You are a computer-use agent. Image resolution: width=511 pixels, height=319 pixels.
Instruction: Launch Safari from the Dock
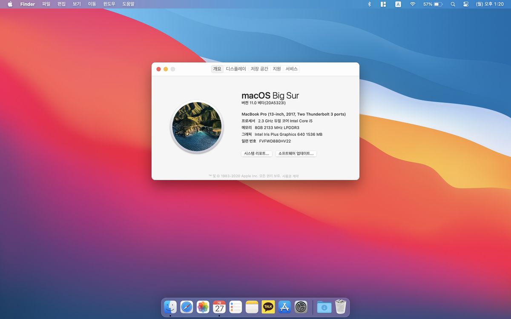pos(187,307)
